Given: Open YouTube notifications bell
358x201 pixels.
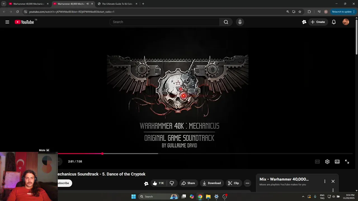Looking at the screenshot, I should coord(334,22).
